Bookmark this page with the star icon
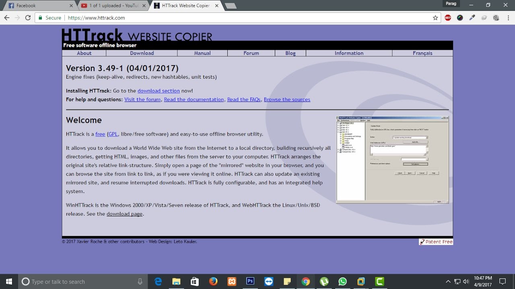The height and width of the screenshot is (289, 515). 435,18
